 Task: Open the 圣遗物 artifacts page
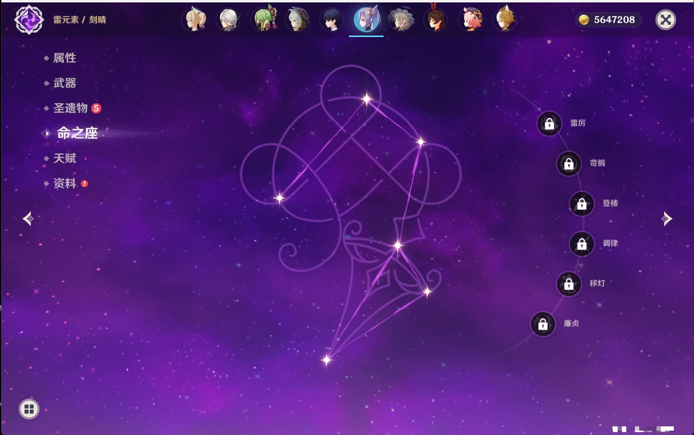coord(70,108)
